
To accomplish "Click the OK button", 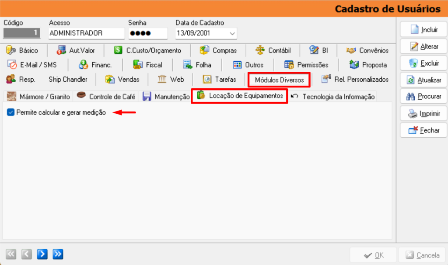I will (x=373, y=255).
